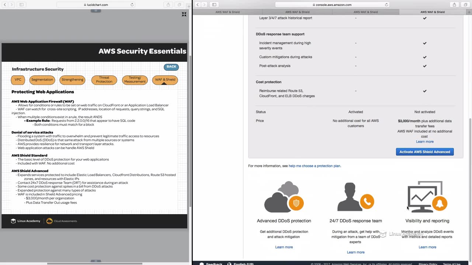Click the checkmark in the Post-attack analysis row
This screenshot has width=472, height=265.
point(425,66)
